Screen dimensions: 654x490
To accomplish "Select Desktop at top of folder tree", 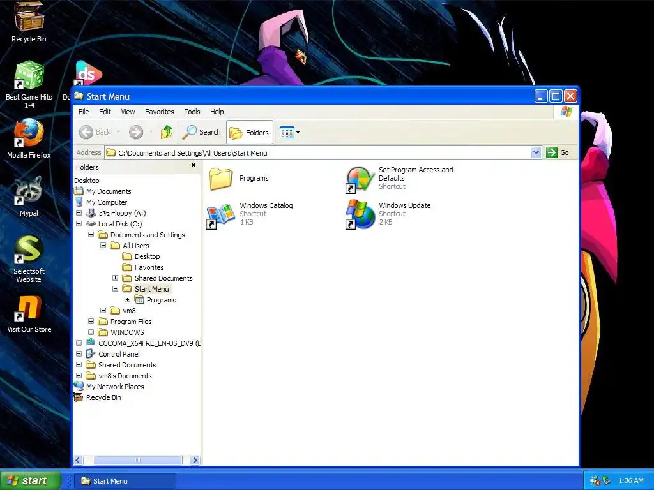I will click(x=87, y=181).
